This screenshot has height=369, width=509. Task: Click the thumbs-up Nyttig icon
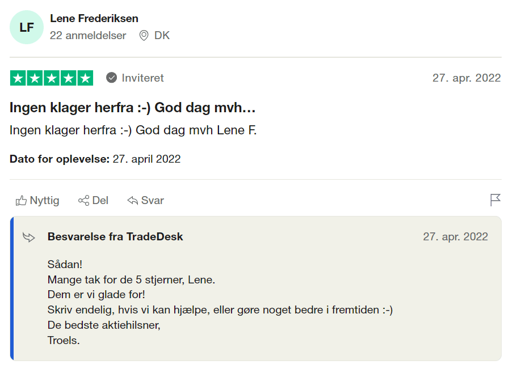pos(21,201)
